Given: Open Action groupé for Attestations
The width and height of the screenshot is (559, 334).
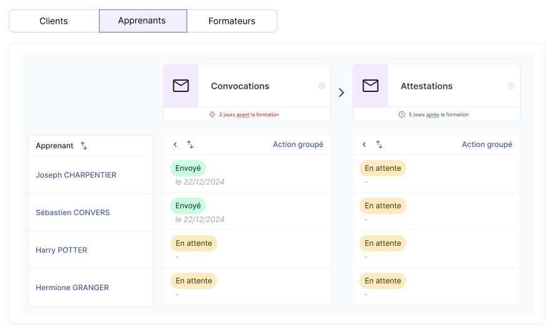Looking at the screenshot, I should pos(487,144).
